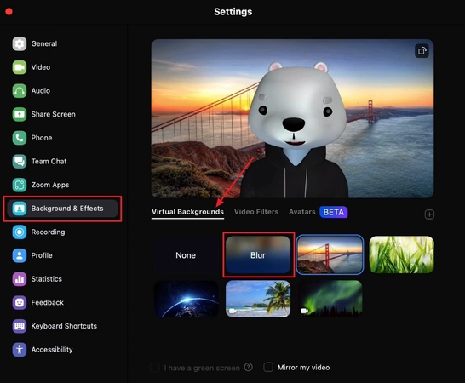This screenshot has width=465, height=383.
Task: Choose the Earth from space background
Action: pos(187,299)
